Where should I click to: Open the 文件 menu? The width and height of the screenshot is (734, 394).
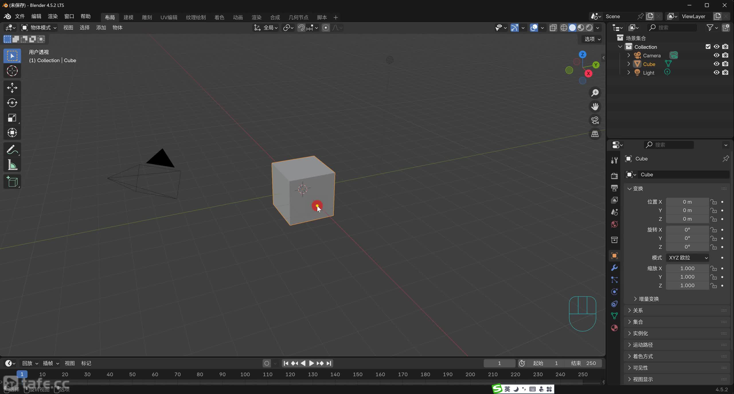pyautogui.click(x=20, y=16)
